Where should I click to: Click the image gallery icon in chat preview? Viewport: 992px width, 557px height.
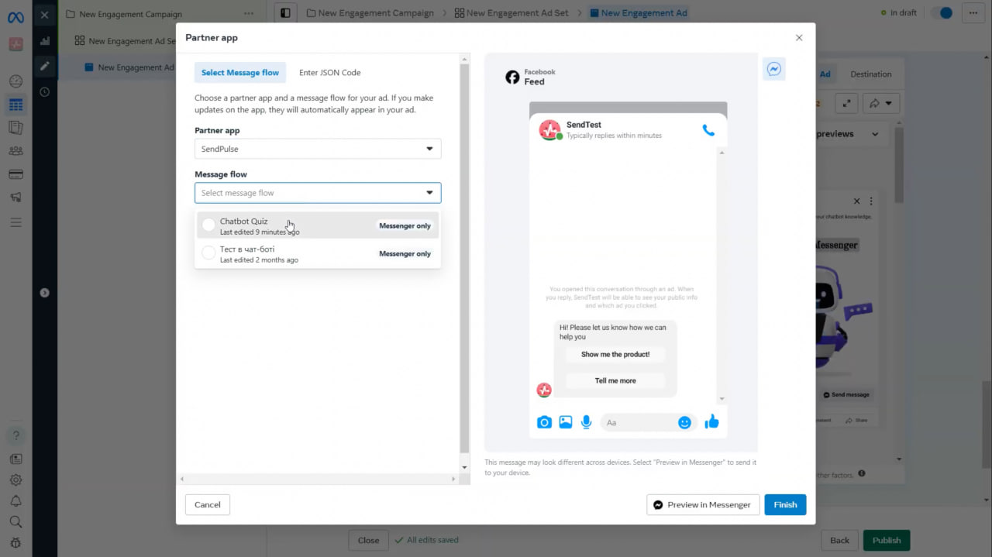566,422
